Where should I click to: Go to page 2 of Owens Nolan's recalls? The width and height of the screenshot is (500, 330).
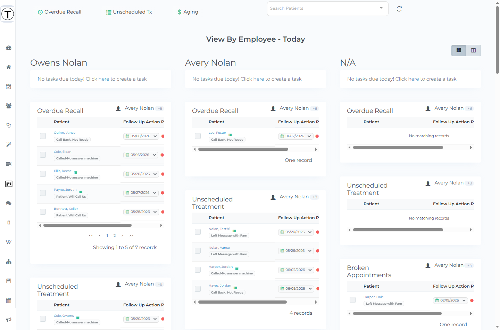click(x=115, y=236)
